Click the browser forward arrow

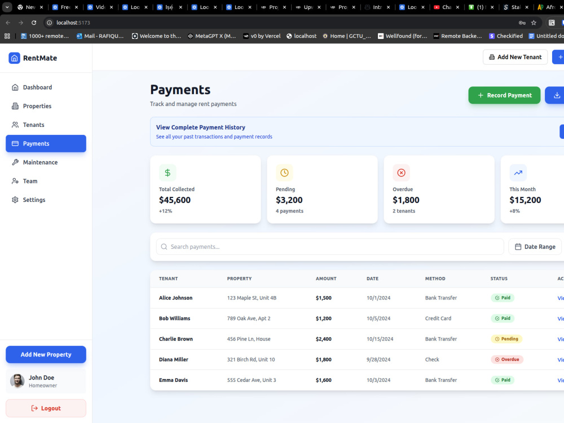click(21, 23)
